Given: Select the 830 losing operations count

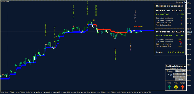Looking at the screenshot, I should pos(180,42).
